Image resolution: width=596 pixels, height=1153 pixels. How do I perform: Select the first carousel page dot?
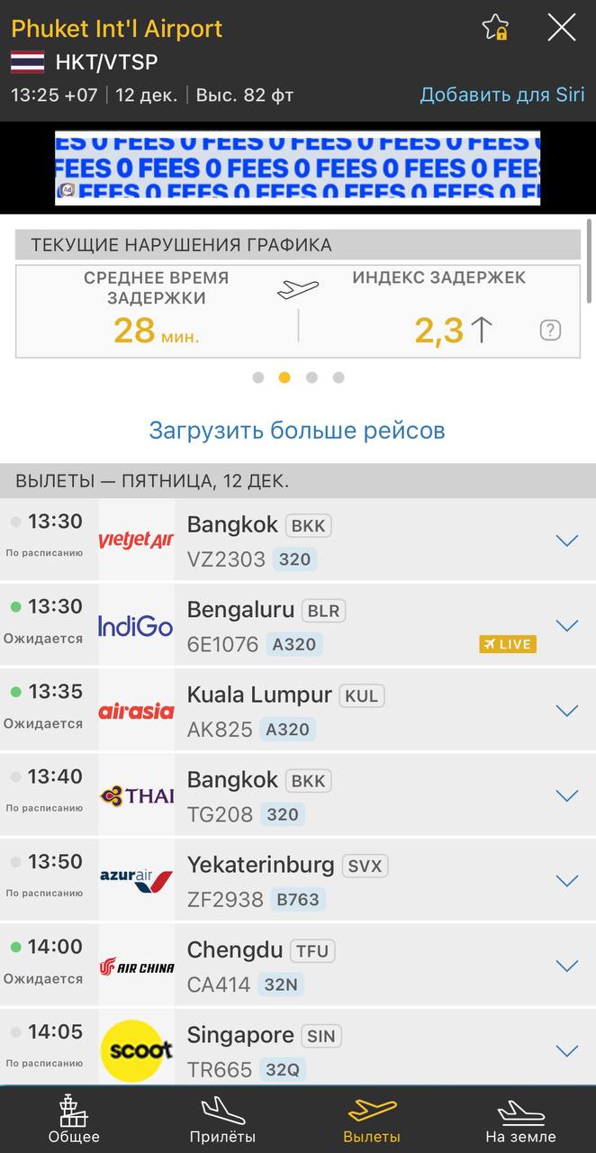pos(258,377)
